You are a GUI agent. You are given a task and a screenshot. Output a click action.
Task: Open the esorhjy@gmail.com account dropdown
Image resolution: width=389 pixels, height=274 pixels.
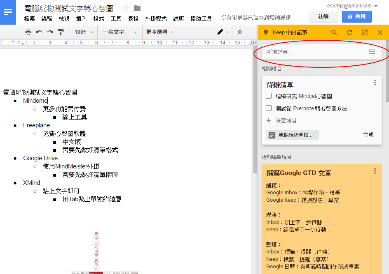[x=352, y=6]
